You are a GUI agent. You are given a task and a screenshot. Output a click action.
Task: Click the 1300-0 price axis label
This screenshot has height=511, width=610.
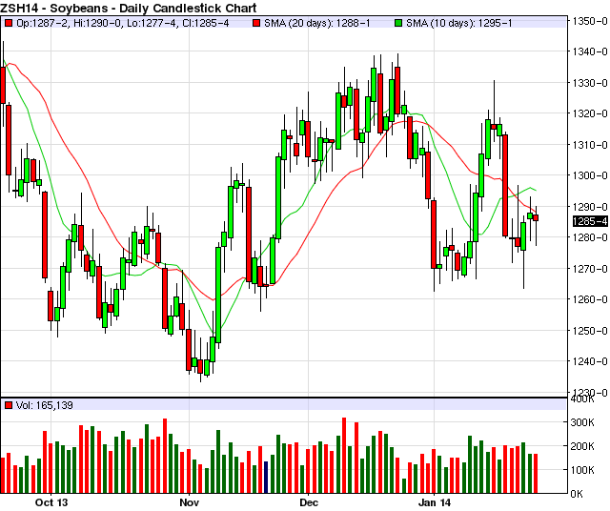[x=590, y=175]
